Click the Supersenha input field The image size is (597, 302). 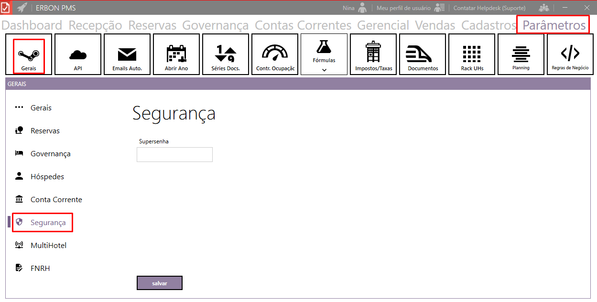174,154
